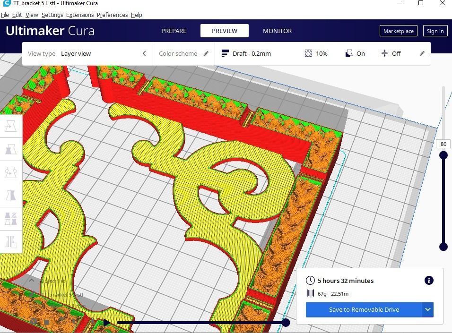Click the faint front view cube icon
The image size is (452, 333).
(x=47, y=322)
